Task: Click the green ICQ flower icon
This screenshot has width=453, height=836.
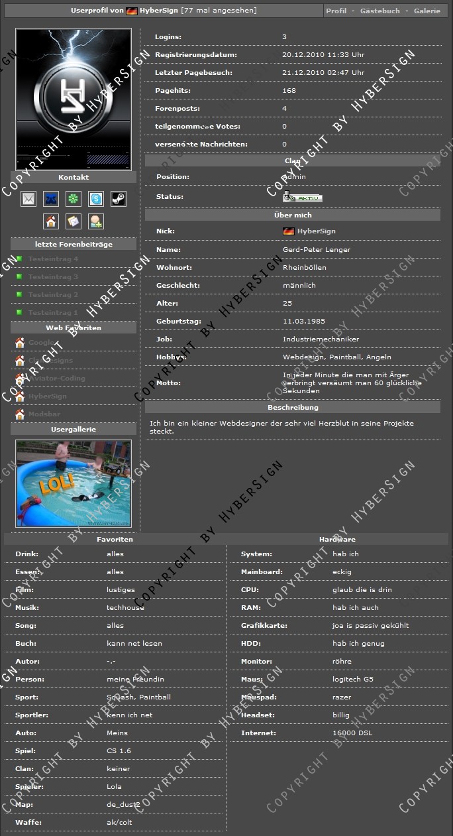Action: pyautogui.click(x=74, y=199)
